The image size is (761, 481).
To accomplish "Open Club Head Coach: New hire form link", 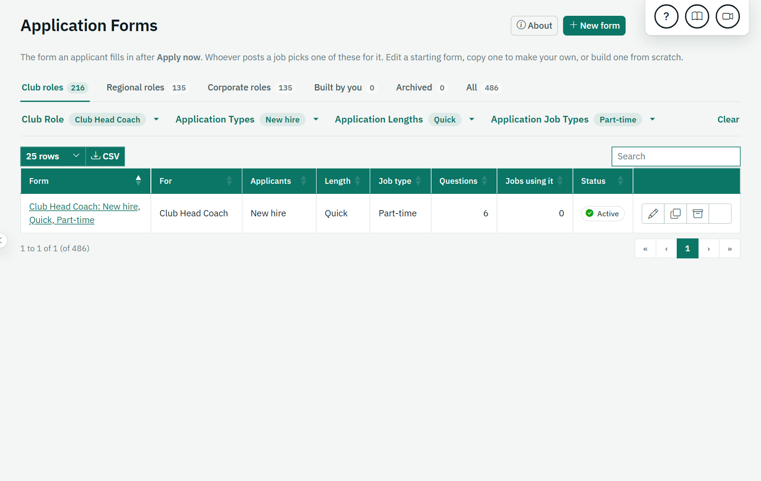I will [85, 213].
